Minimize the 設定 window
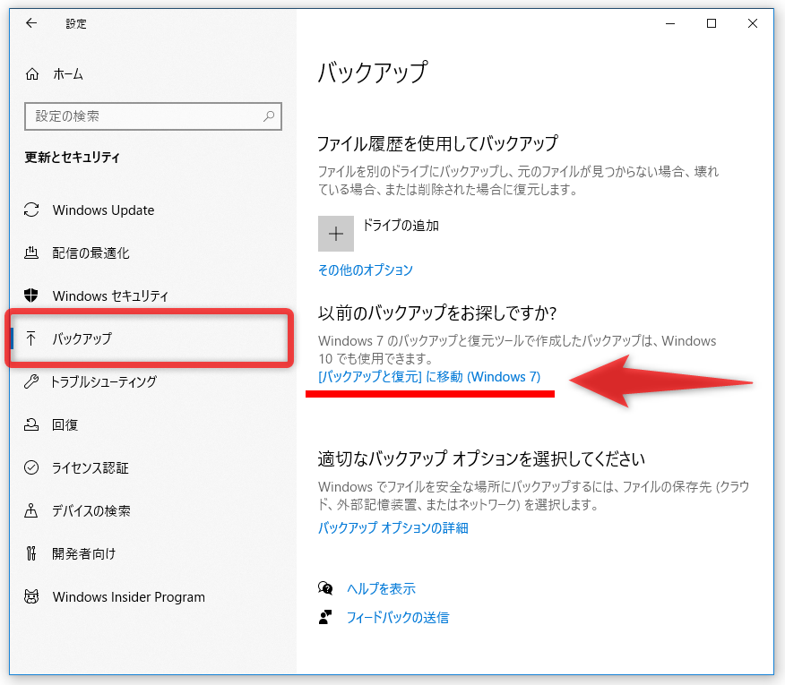The image size is (785, 685). 670,23
